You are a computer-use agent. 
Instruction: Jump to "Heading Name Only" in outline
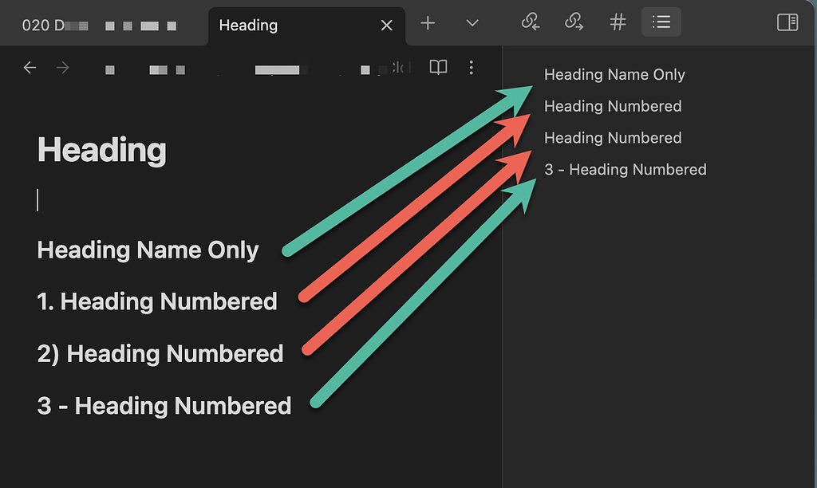(x=614, y=75)
